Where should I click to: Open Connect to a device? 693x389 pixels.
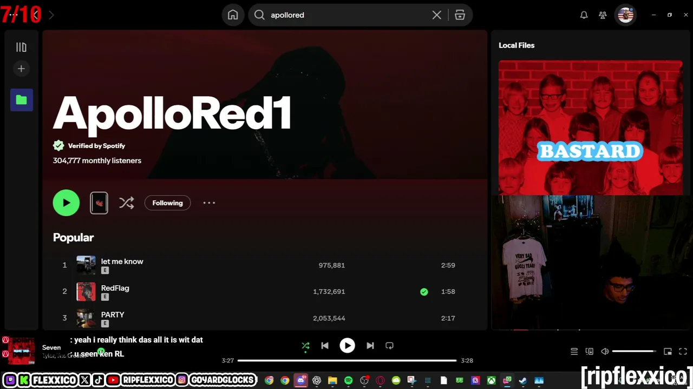(x=590, y=351)
